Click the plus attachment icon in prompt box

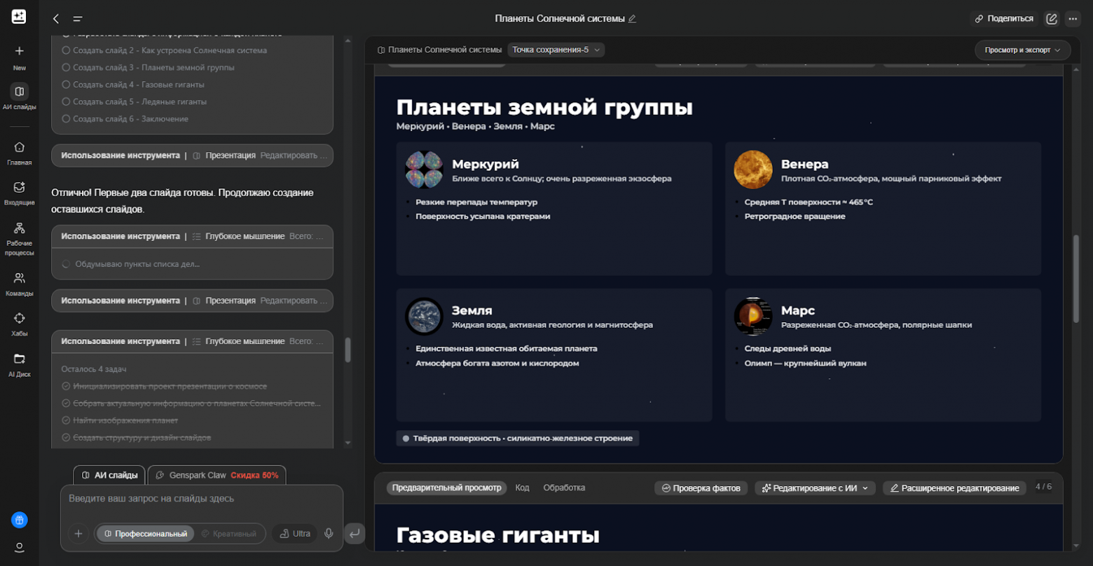tap(78, 533)
